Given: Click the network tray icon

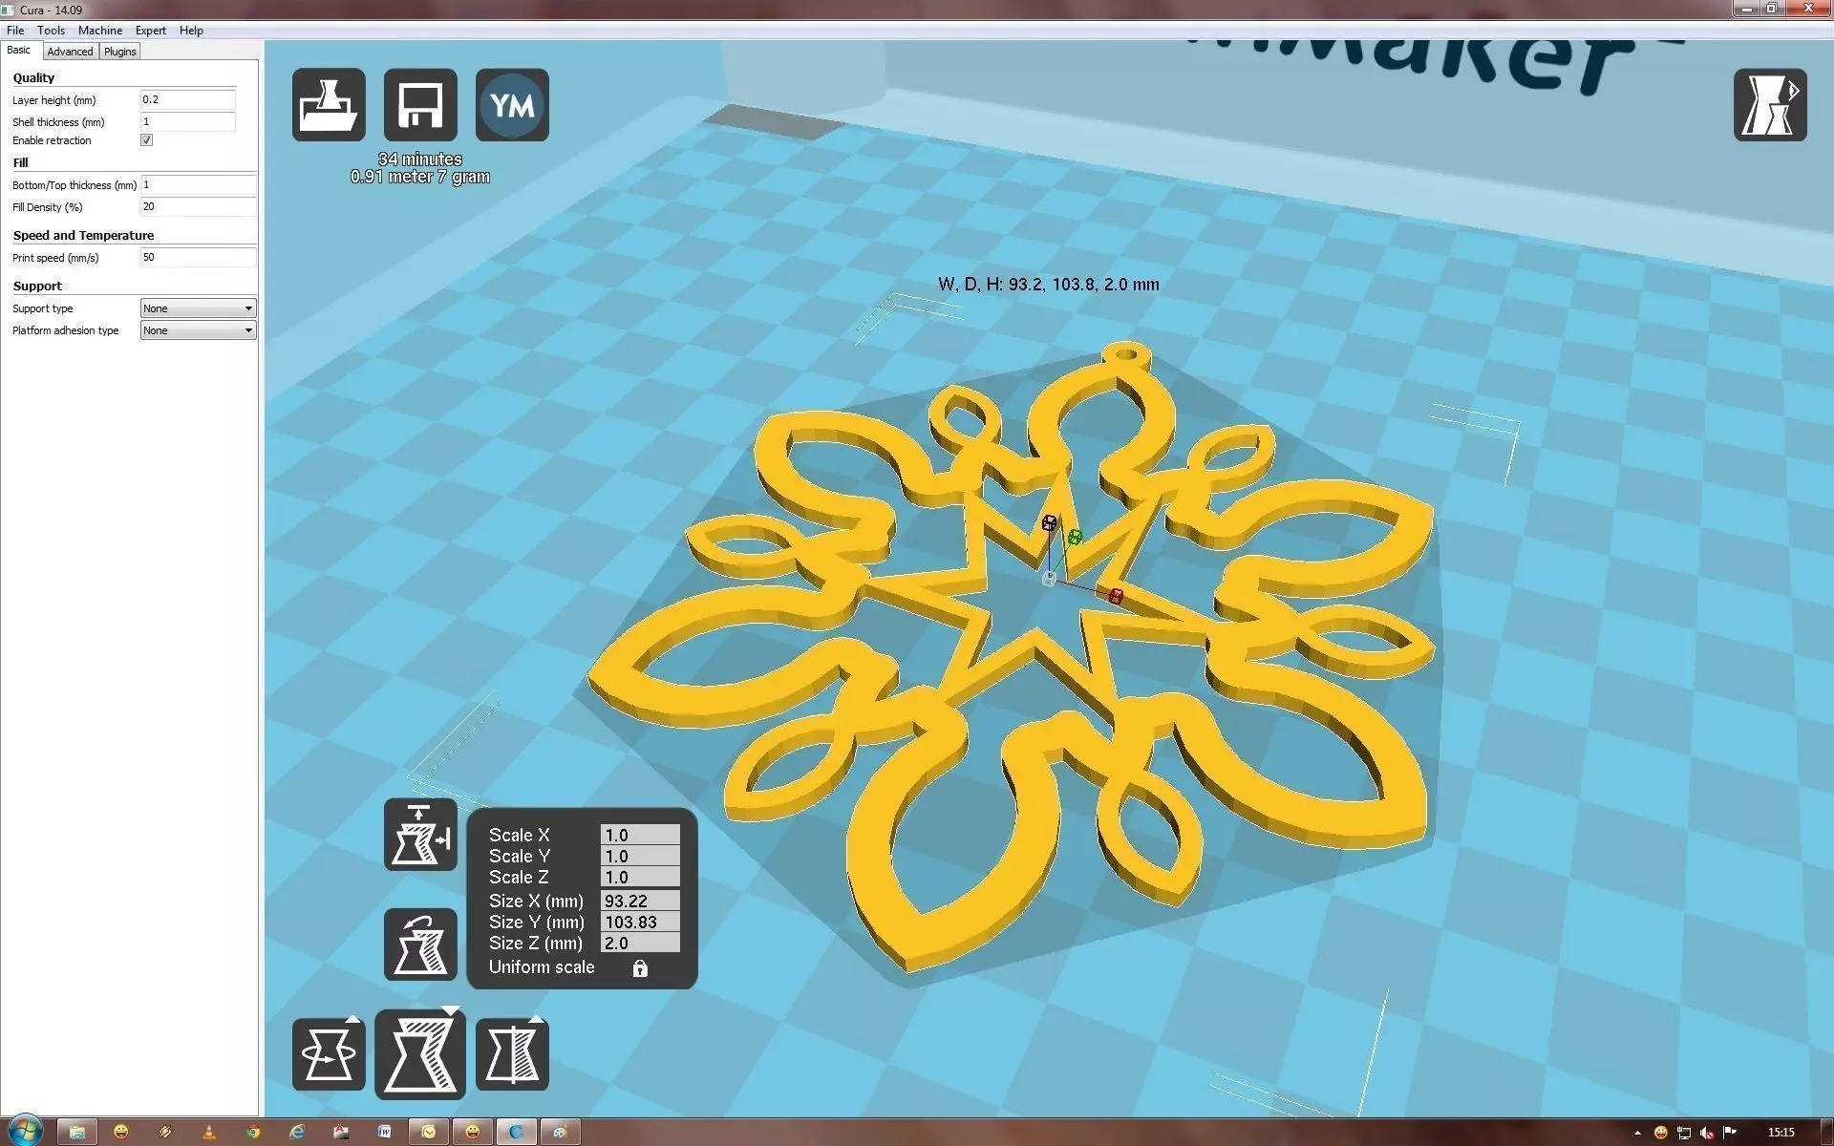Looking at the screenshot, I should point(1684,1133).
